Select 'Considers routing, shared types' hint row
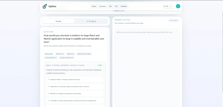The width and height of the screenshot is (223, 107). (75, 101)
